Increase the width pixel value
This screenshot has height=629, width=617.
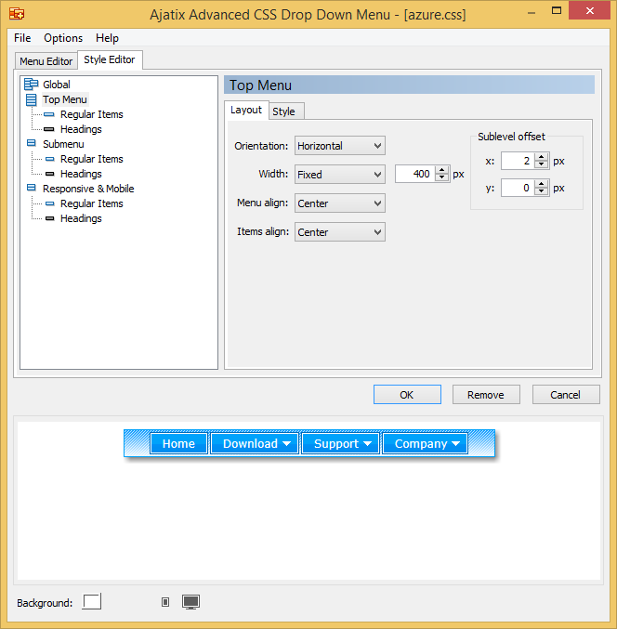(x=441, y=170)
